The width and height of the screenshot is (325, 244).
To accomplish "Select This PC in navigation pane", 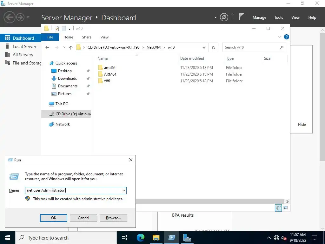I will 62,104.
